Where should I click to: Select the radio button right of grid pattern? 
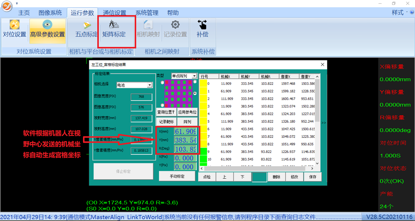click(x=195, y=94)
